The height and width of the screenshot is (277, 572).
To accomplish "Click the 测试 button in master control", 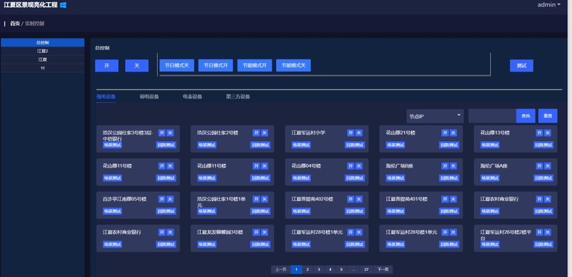I will (521, 66).
